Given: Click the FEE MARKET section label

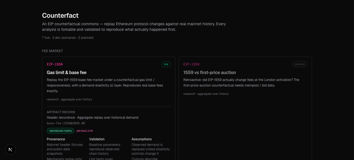Looking at the screenshot, I should tap(53, 51).
